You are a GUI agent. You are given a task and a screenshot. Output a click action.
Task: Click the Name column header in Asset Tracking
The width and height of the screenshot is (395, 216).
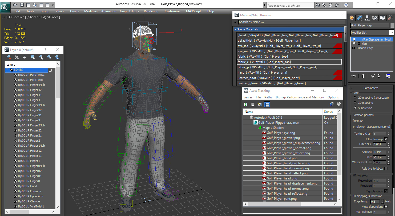pyautogui.click(x=283, y=112)
